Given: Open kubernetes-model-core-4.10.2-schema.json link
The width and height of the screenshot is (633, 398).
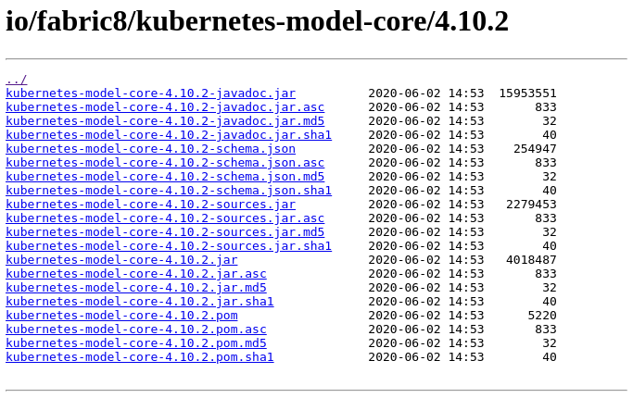Looking at the screenshot, I should click(150, 149).
